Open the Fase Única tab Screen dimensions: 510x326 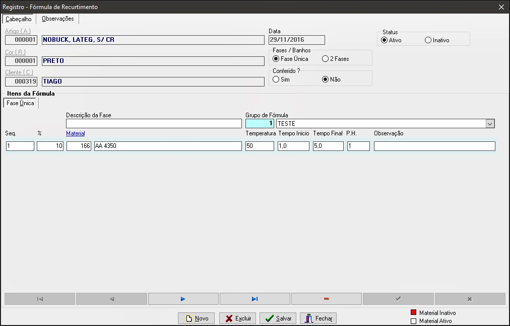[20, 103]
